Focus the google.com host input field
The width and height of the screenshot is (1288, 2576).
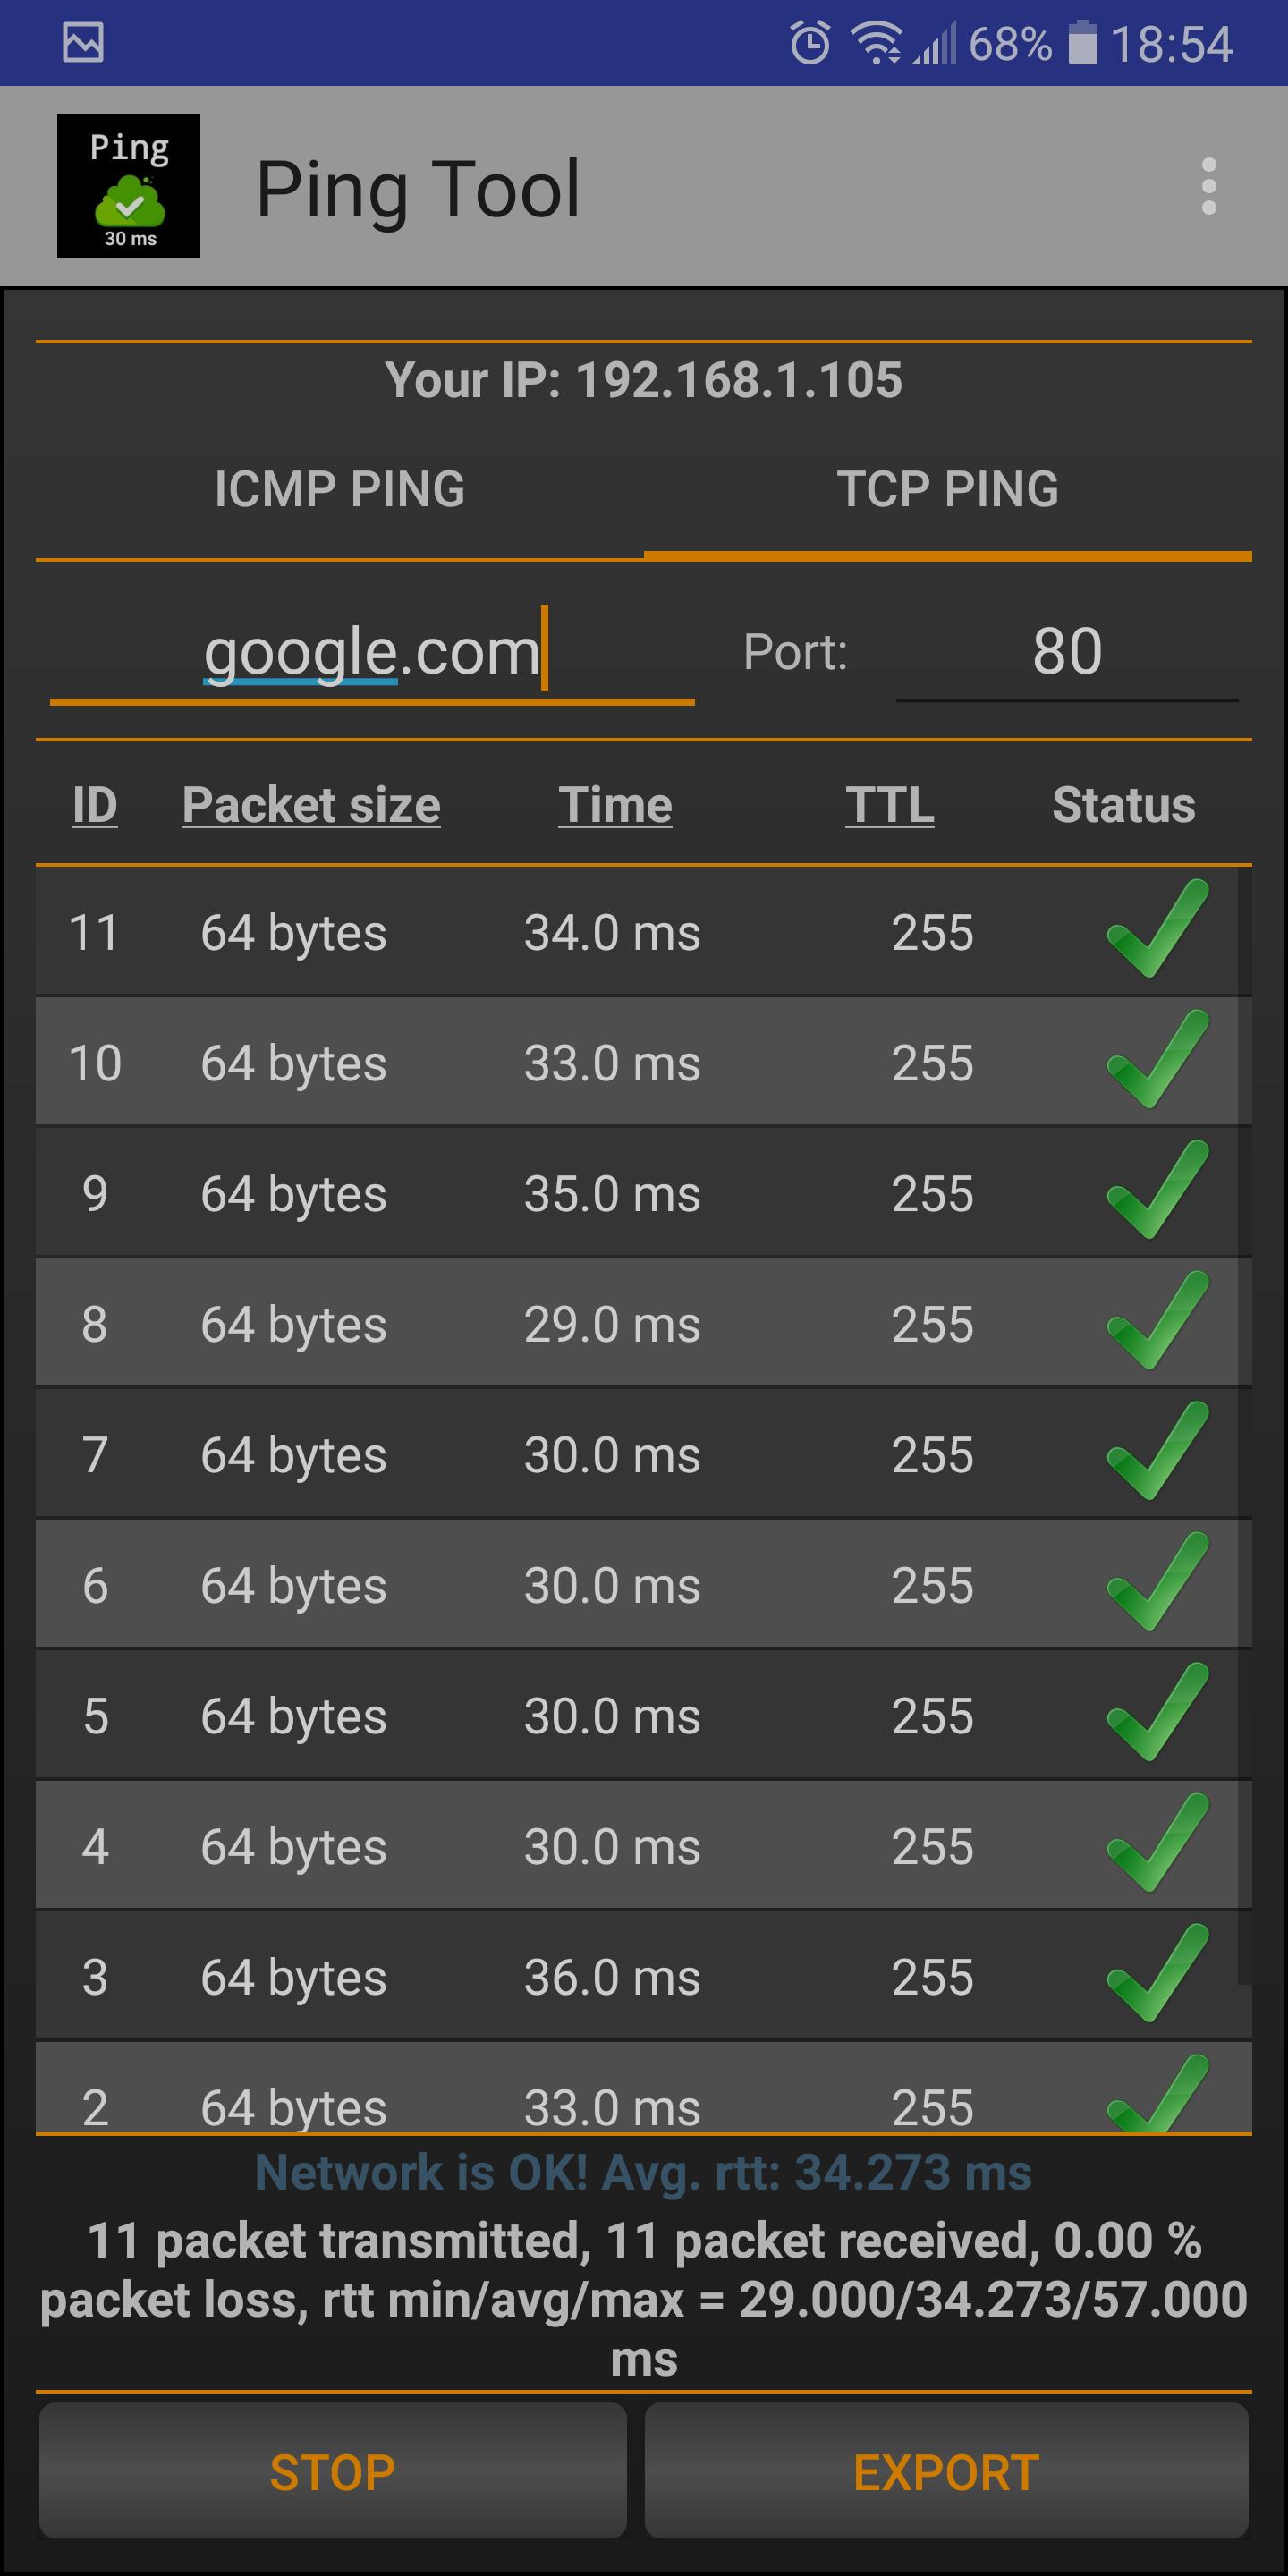click(371, 653)
